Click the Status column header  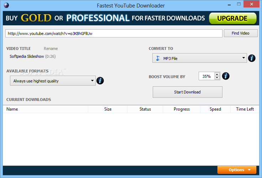145,109
